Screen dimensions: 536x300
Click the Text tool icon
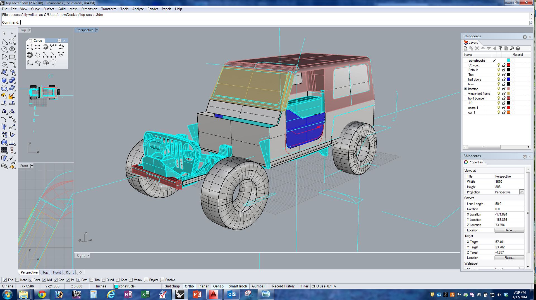(4, 127)
